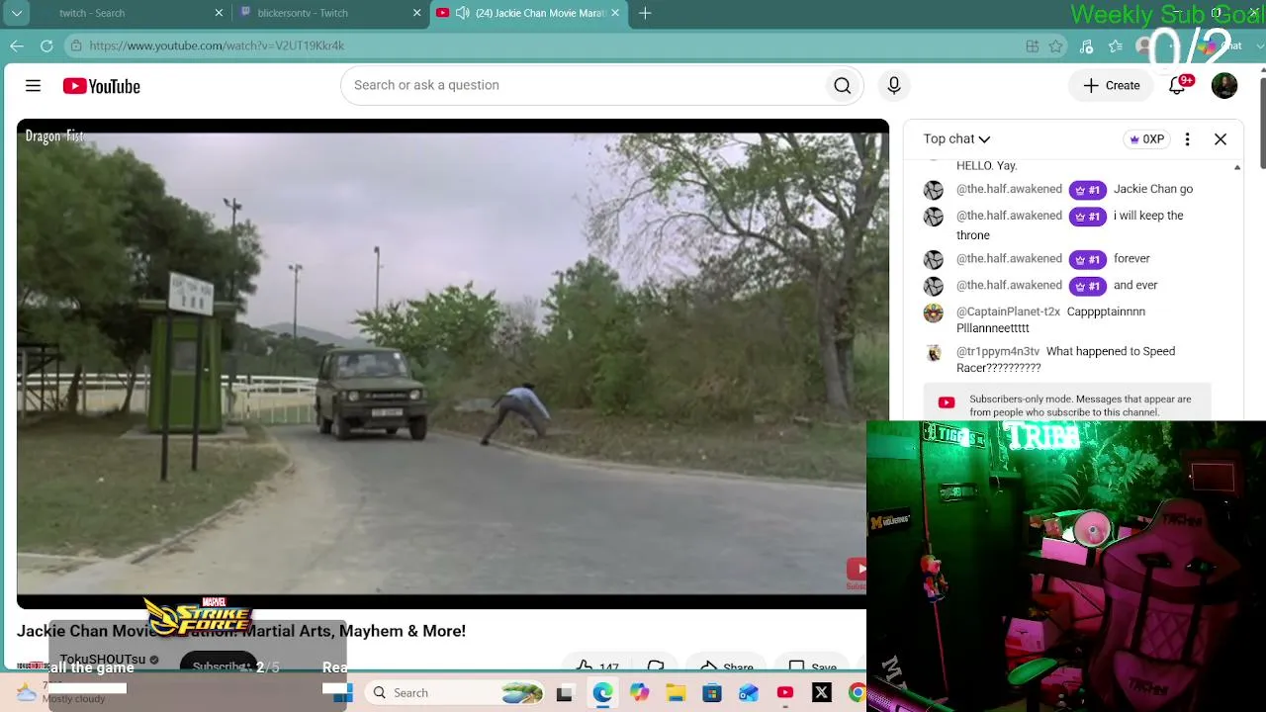1266x712 pixels.
Task: Close the twitch - Search tab
Action: (x=219, y=13)
